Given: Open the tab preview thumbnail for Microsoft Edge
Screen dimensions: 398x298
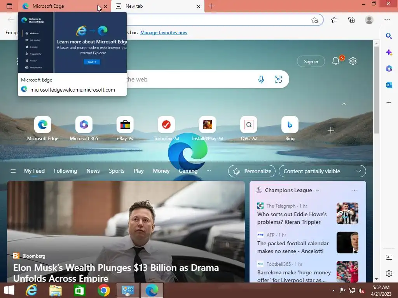Looking at the screenshot, I should click(x=72, y=43).
